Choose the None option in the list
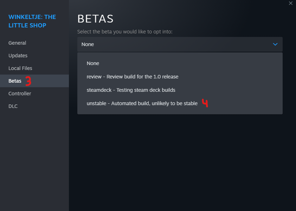The width and height of the screenshot is (296, 211). click(93, 63)
